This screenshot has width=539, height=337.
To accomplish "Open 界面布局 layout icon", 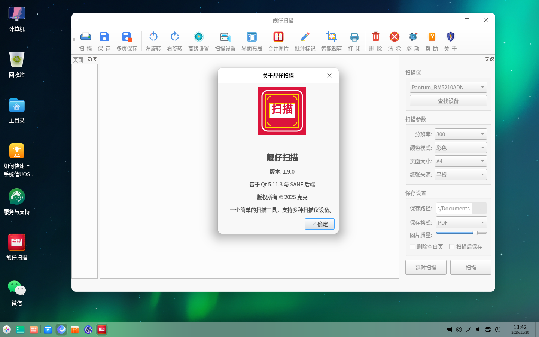I will tap(252, 37).
